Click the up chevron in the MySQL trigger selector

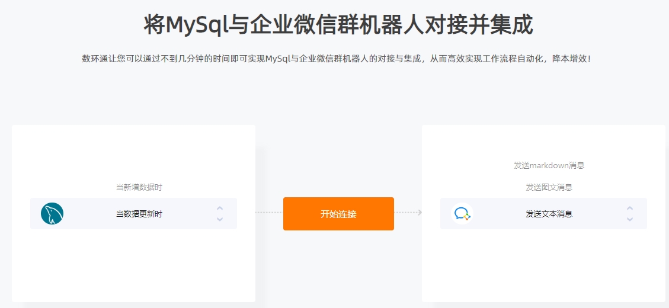point(220,208)
